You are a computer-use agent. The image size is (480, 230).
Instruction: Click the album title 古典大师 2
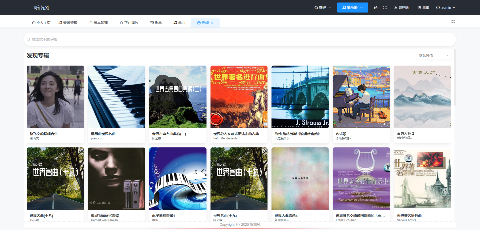[x=405, y=133]
